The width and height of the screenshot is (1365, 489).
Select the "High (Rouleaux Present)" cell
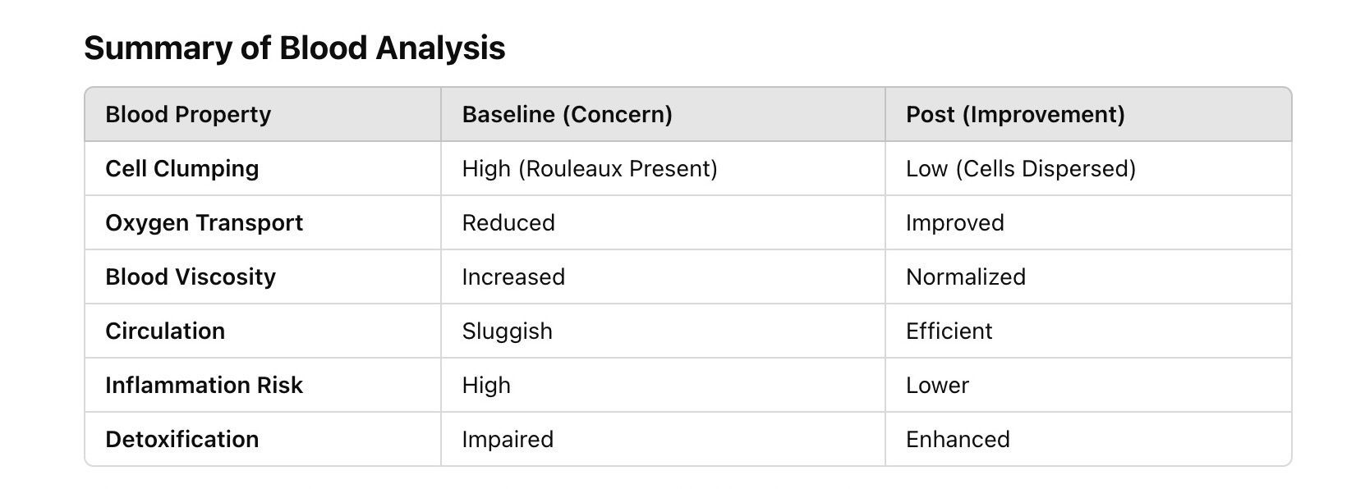(x=589, y=169)
